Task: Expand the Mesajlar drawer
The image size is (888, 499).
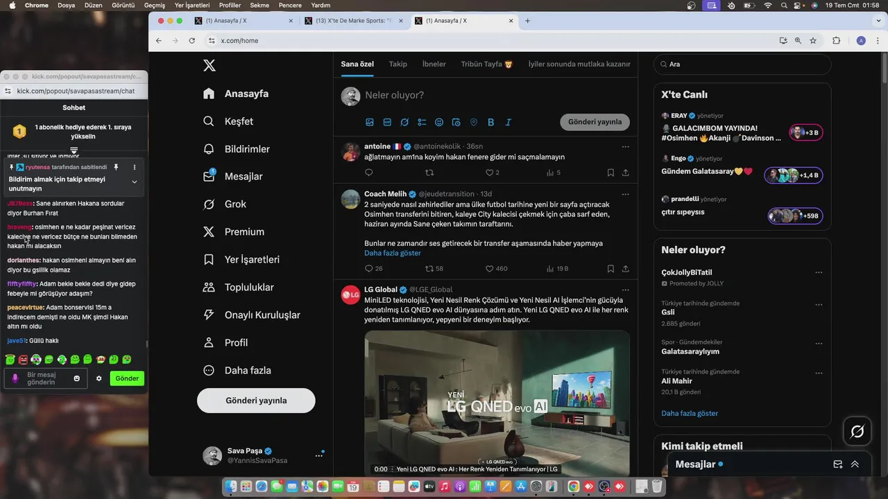Action: pos(855,464)
